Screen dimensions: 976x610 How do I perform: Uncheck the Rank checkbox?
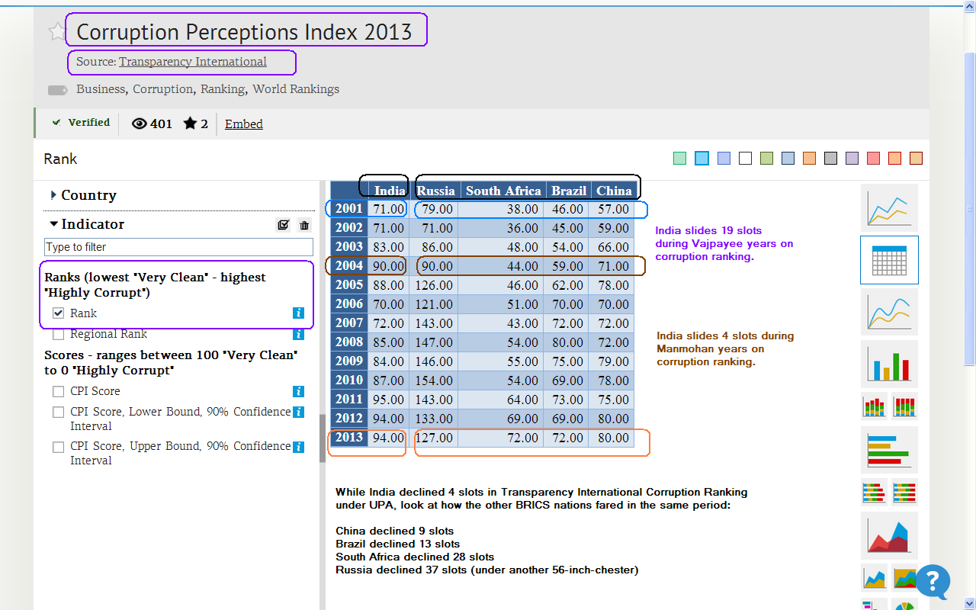tap(58, 313)
